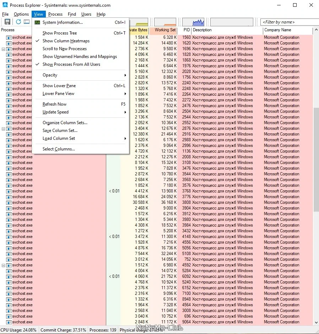Enable Scroll to New Processes
319x334 pixels.
pos(81,49)
